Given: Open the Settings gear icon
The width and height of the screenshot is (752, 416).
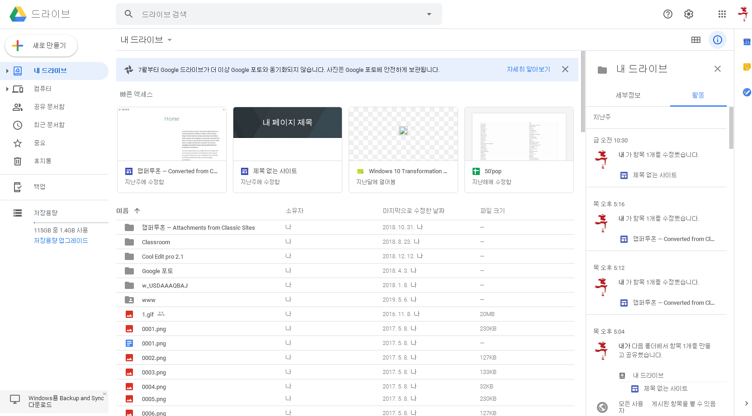Looking at the screenshot, I should click(689, 14).
